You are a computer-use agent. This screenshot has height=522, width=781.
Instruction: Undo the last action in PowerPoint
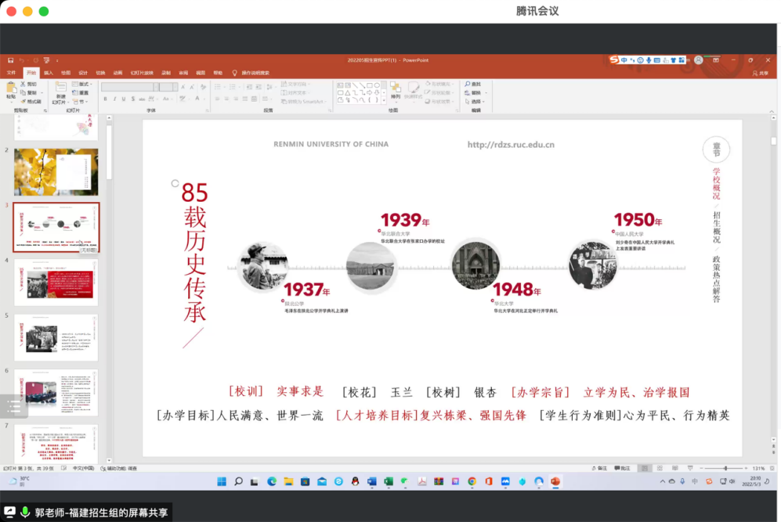(x=22, y=60)
